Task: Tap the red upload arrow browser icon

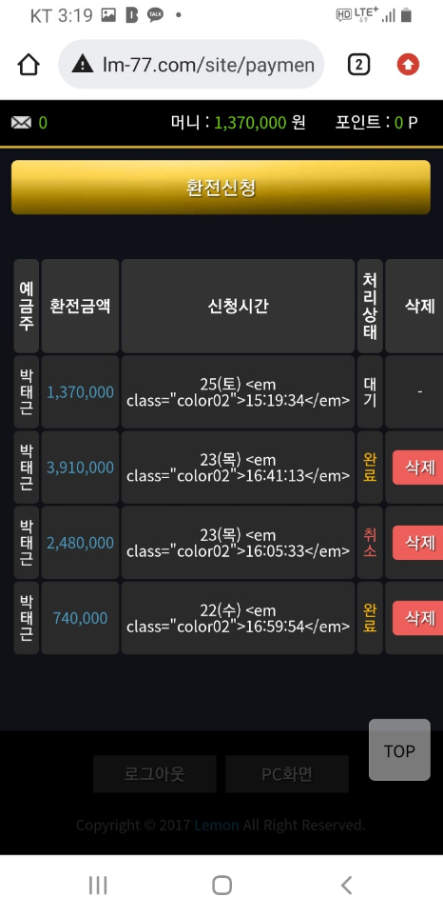Action: pos(408,65)
